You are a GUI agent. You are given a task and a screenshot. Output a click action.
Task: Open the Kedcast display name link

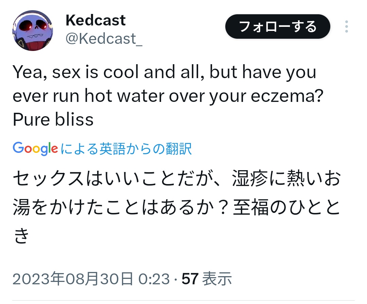(95, 21)
